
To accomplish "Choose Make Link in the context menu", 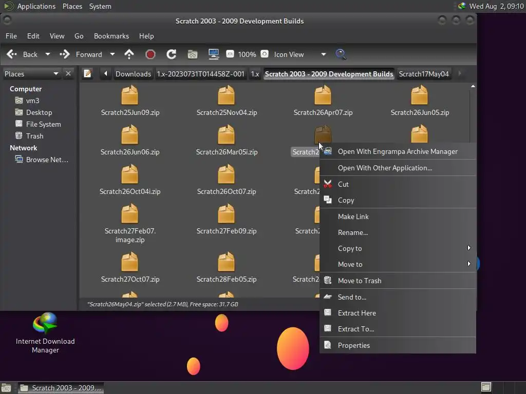I will pos(398,216).
